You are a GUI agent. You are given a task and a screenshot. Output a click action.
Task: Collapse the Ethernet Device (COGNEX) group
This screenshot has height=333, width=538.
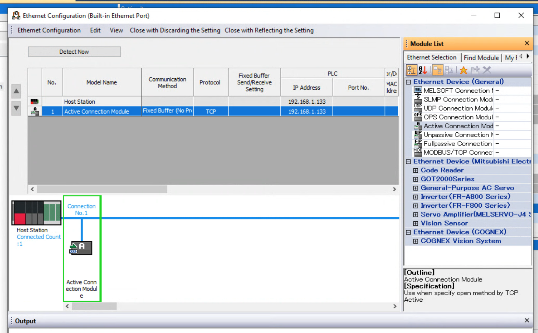pyautogui.click(x=408, y=232)
